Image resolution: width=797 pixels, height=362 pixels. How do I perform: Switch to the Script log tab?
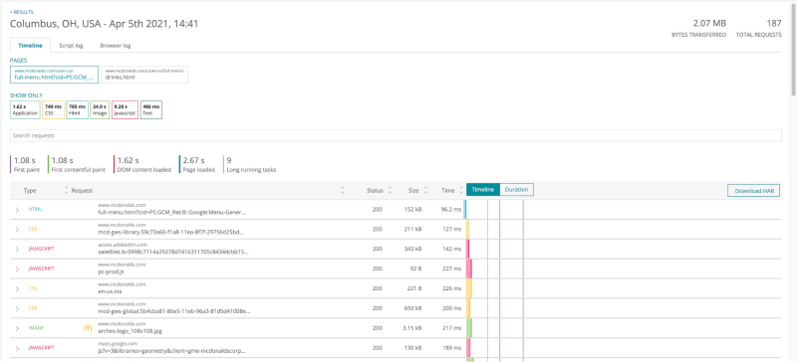[71, 45]
